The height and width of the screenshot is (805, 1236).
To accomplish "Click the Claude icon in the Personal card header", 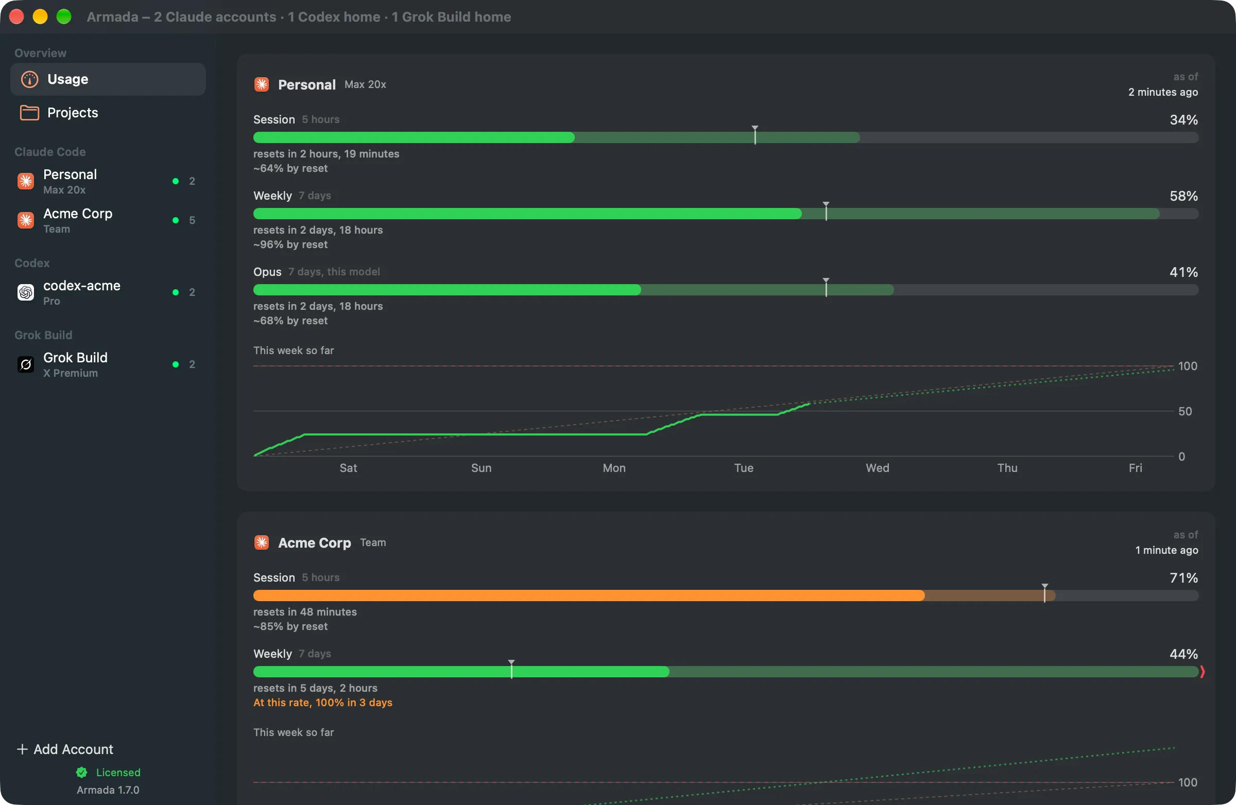I will 262,84.
